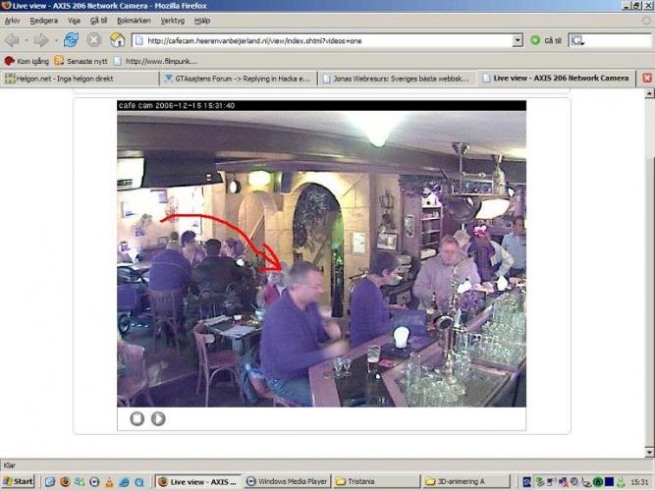This screenshot has height=491, width=655.
Task: Select the Jonas Webresurs tab
Action: (399, 78)
